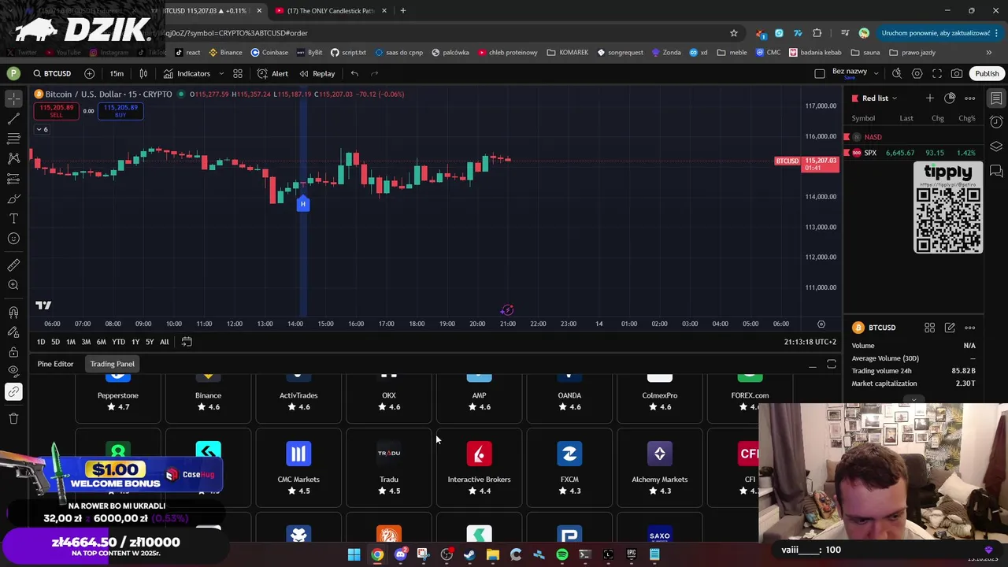The height and width of the screenshot is (567, 1008).
Task: Toggle stay in drawing mode
Action: coord(13,332)
